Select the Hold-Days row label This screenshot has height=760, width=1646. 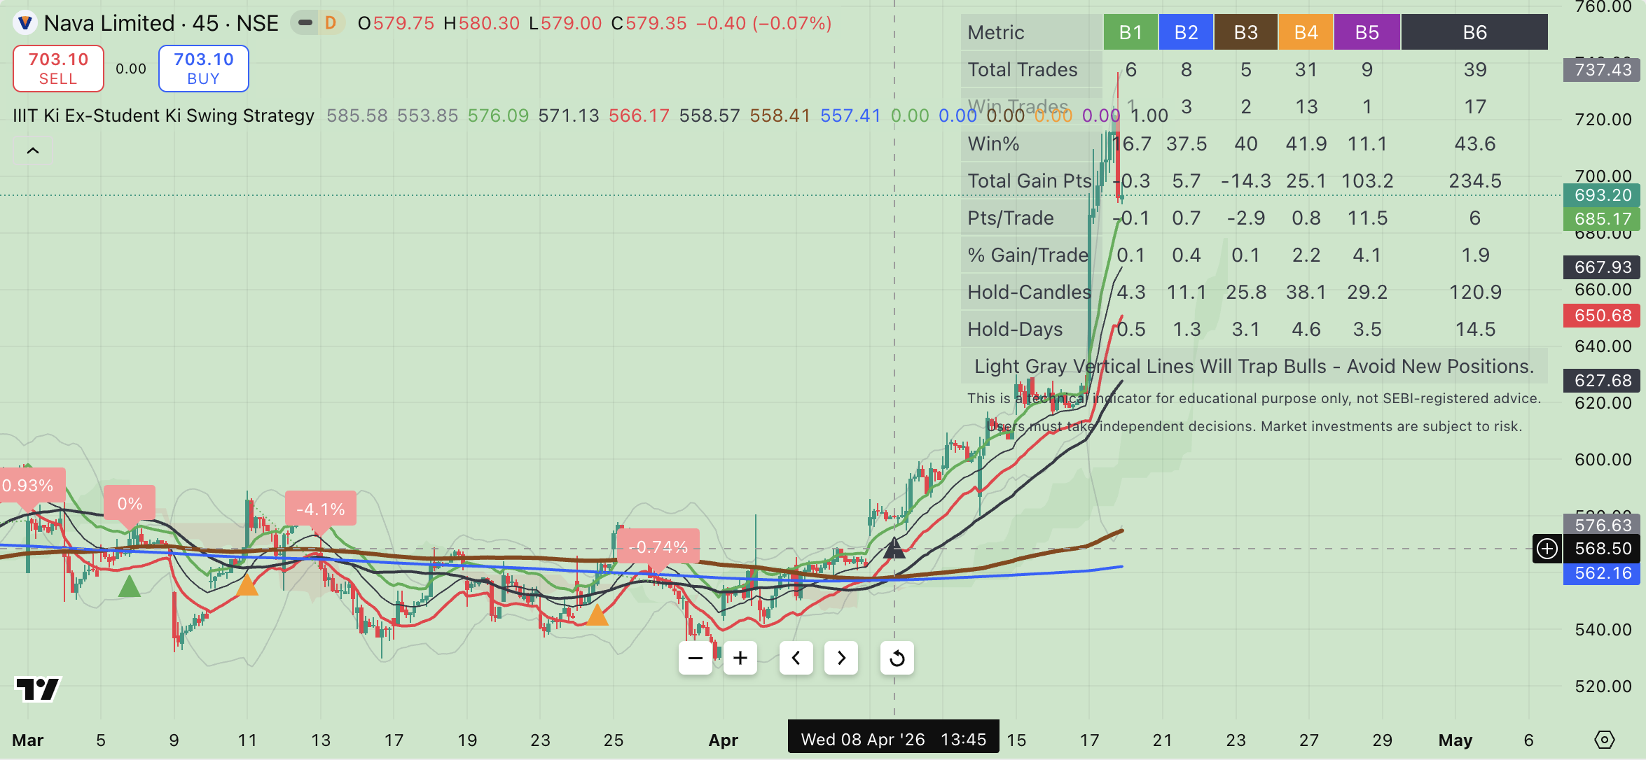[1015, 329]
